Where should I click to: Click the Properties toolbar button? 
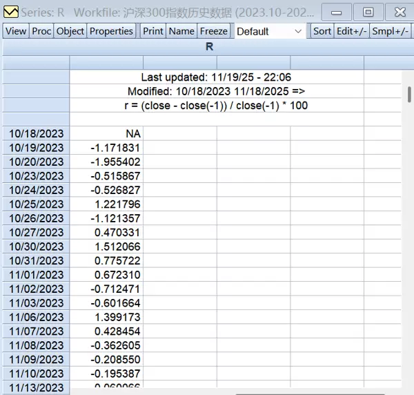tap(111, 31)
